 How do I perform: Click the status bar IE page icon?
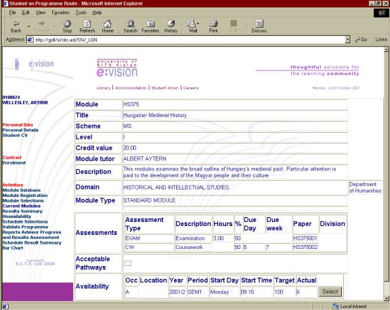point(5,306)
